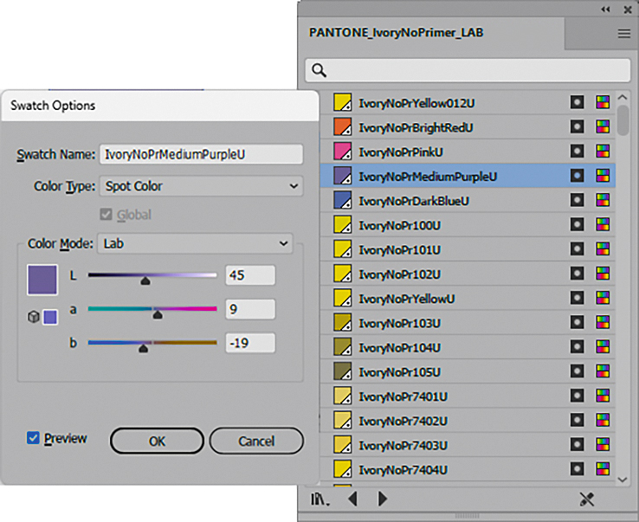Click Lab mode icon for IvoryNoPrBrightRedU

click(x=603, y=126)
